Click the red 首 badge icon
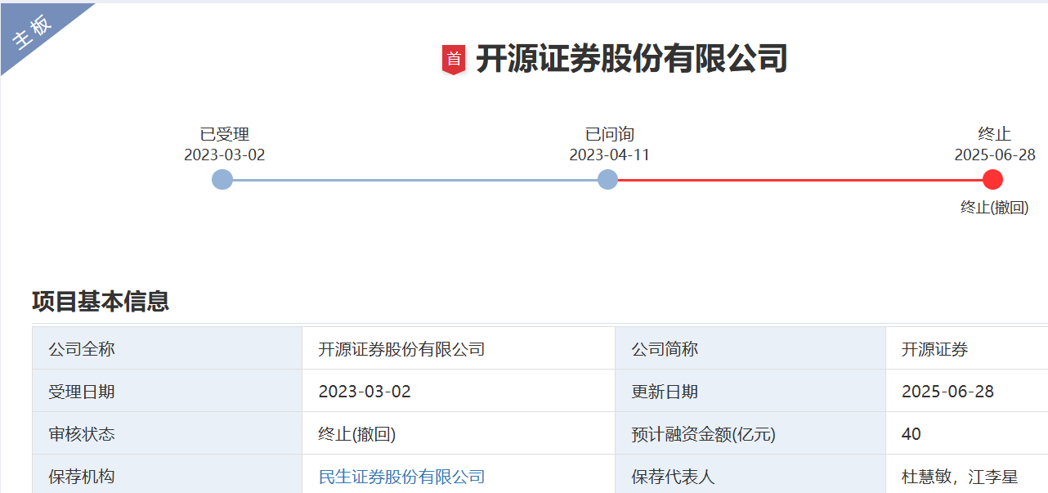This screenshot has width=1048, height=493. point(454,60)
